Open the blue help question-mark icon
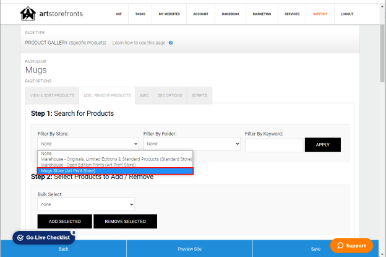 171,43
